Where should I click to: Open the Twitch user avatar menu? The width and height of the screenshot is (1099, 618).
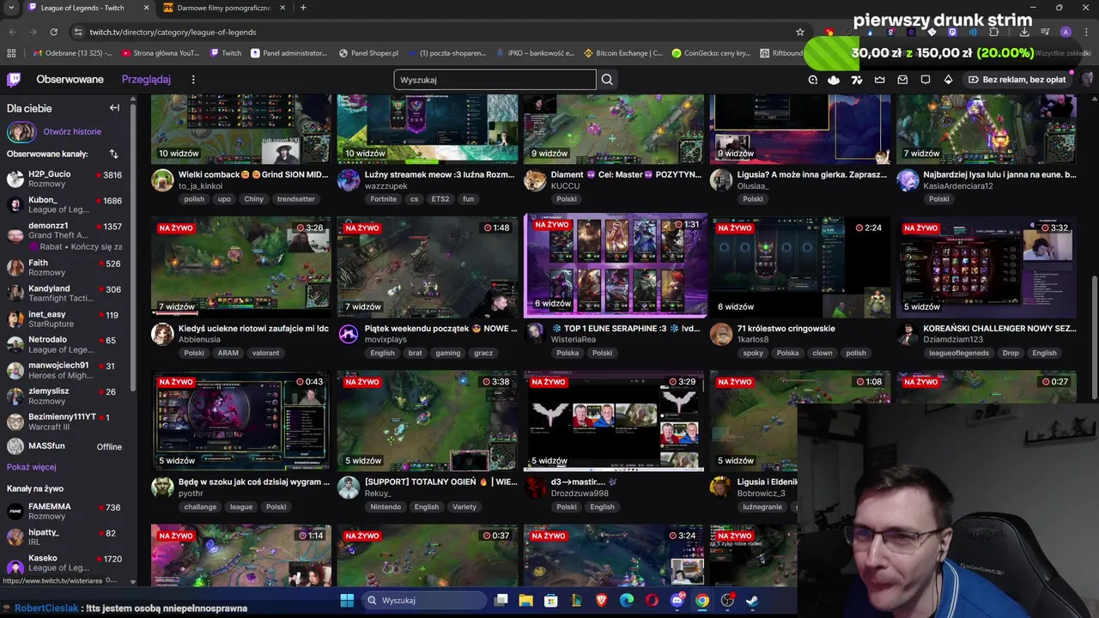point(1087,80)
